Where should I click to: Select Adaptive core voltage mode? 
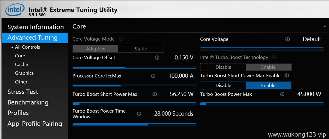(96, 49)
